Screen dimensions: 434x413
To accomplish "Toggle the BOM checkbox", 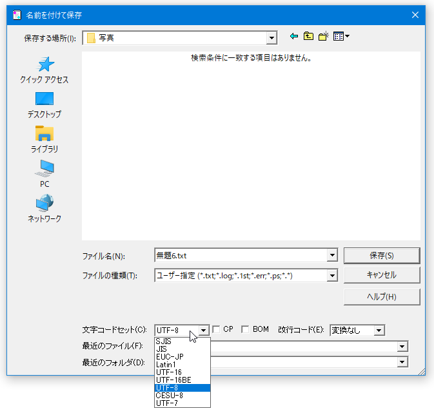I will pos(245,329).
